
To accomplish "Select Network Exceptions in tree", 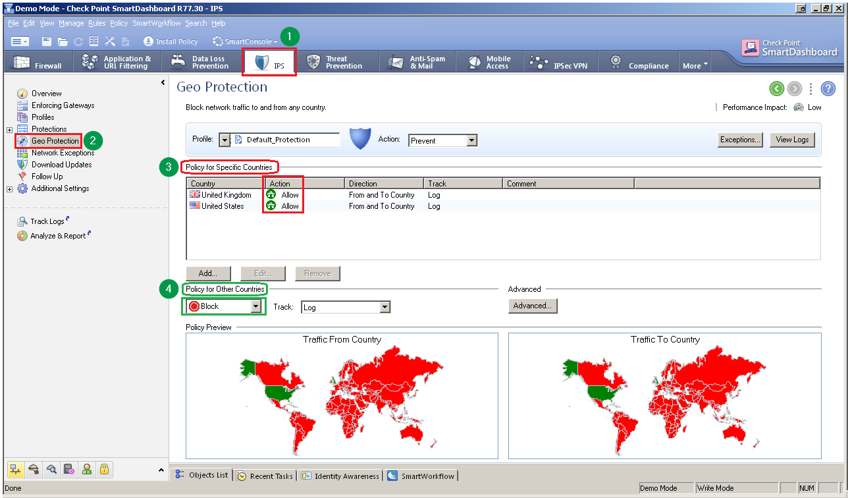I will [63, 153].
